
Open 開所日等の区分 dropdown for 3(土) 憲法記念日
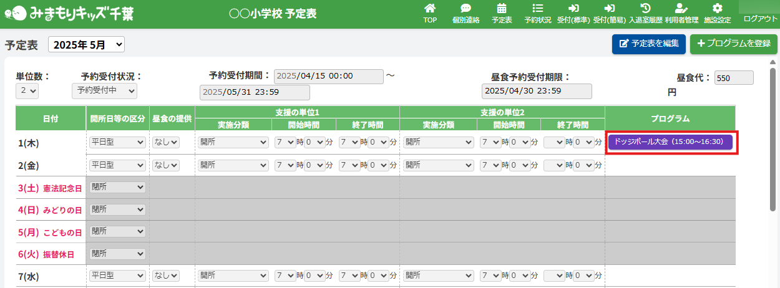pos(117,187)
